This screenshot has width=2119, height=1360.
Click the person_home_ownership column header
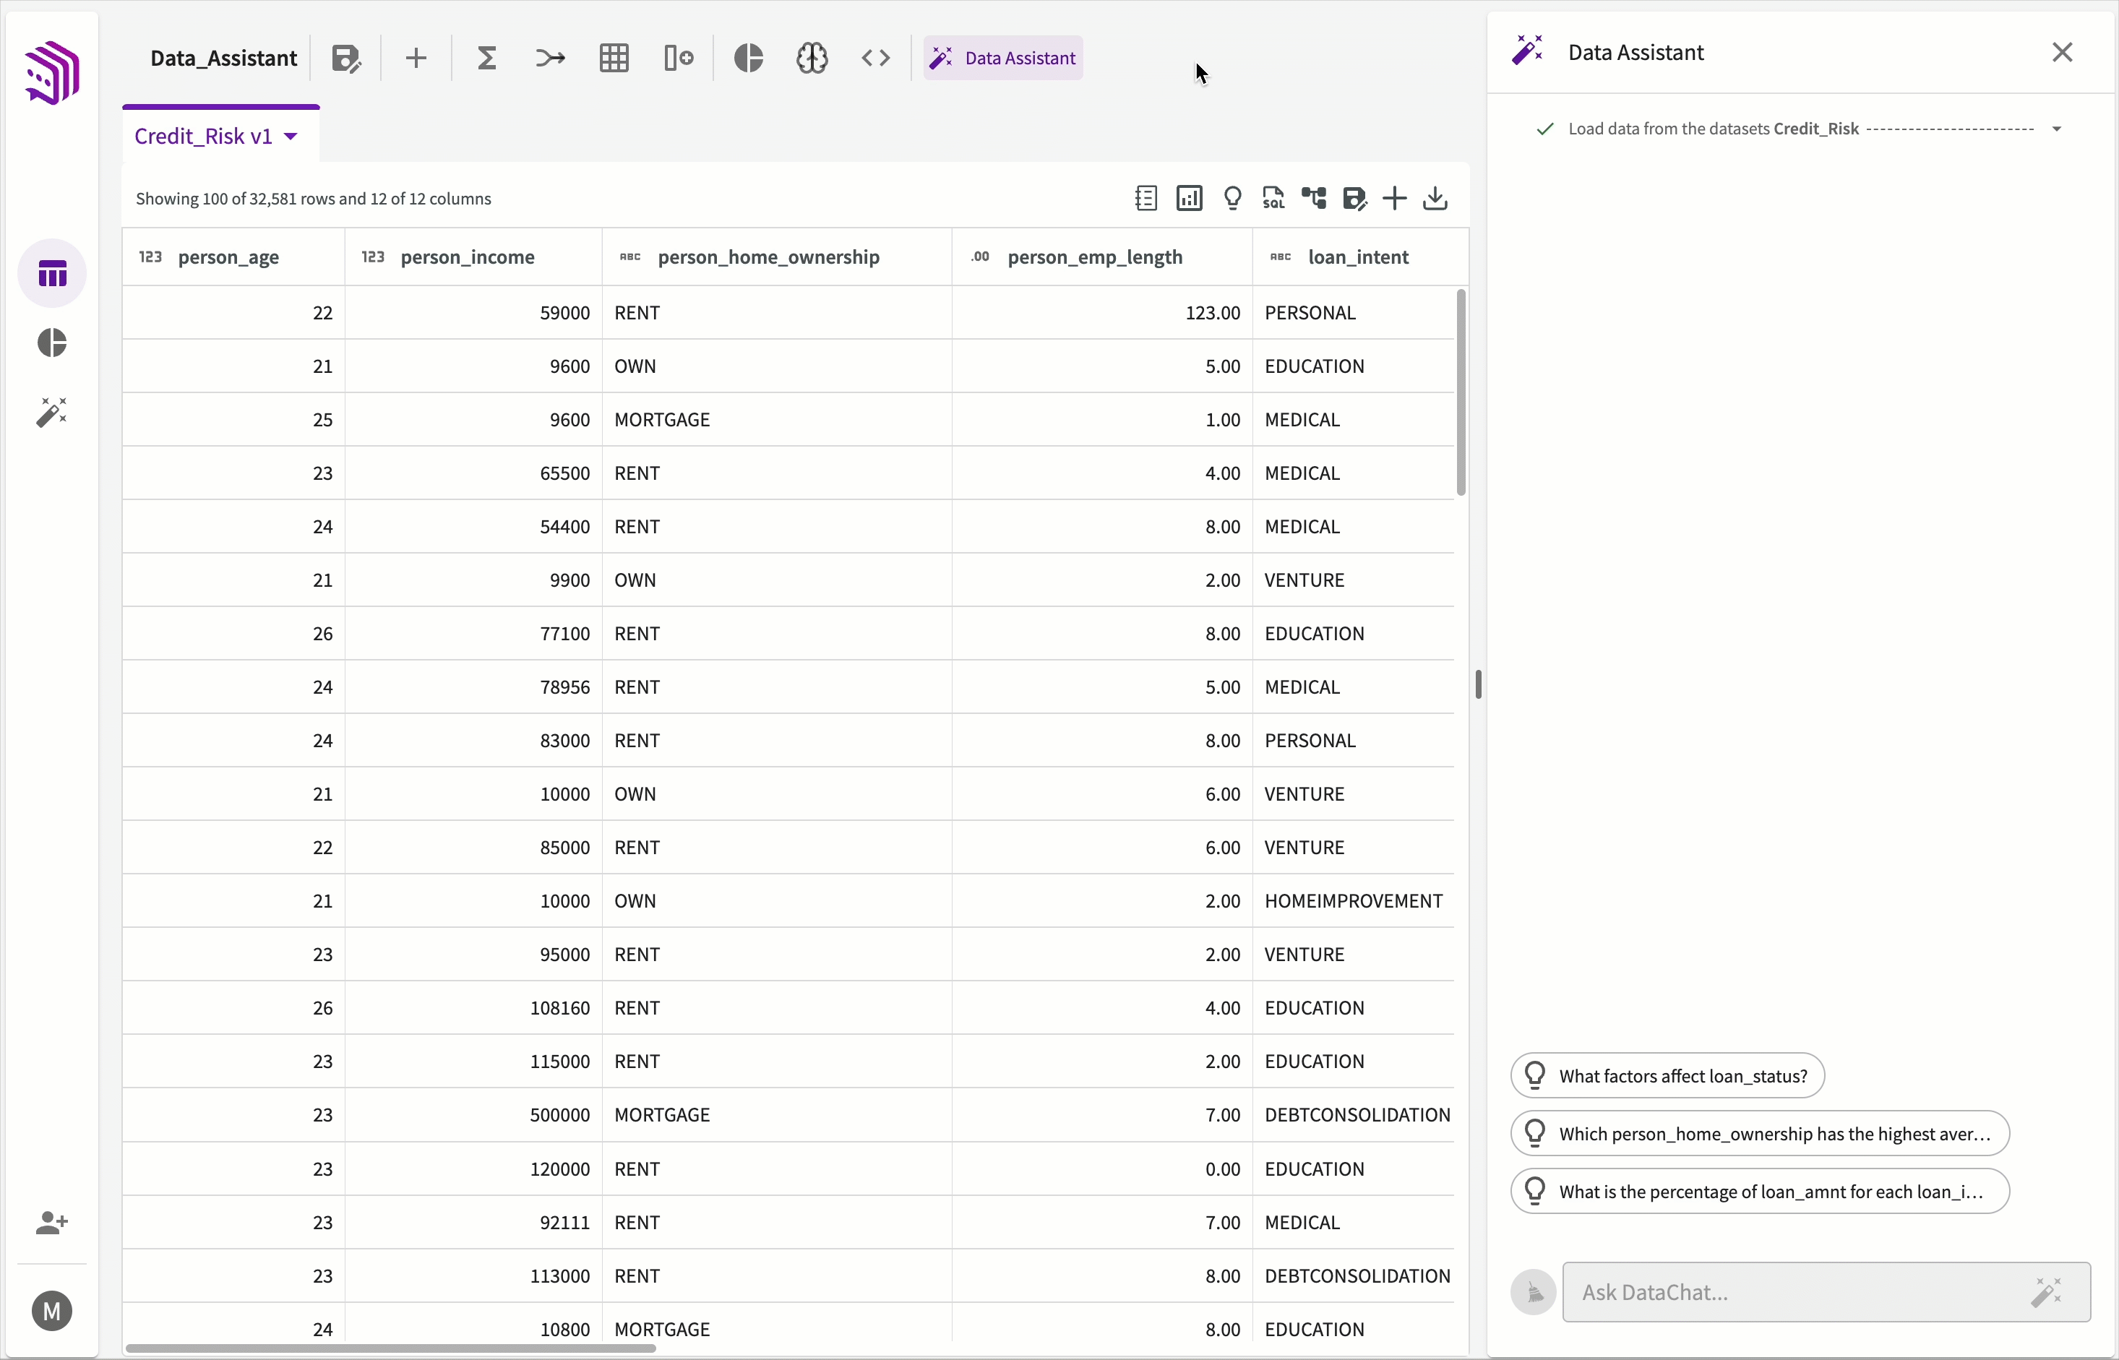tap(778, 257)
